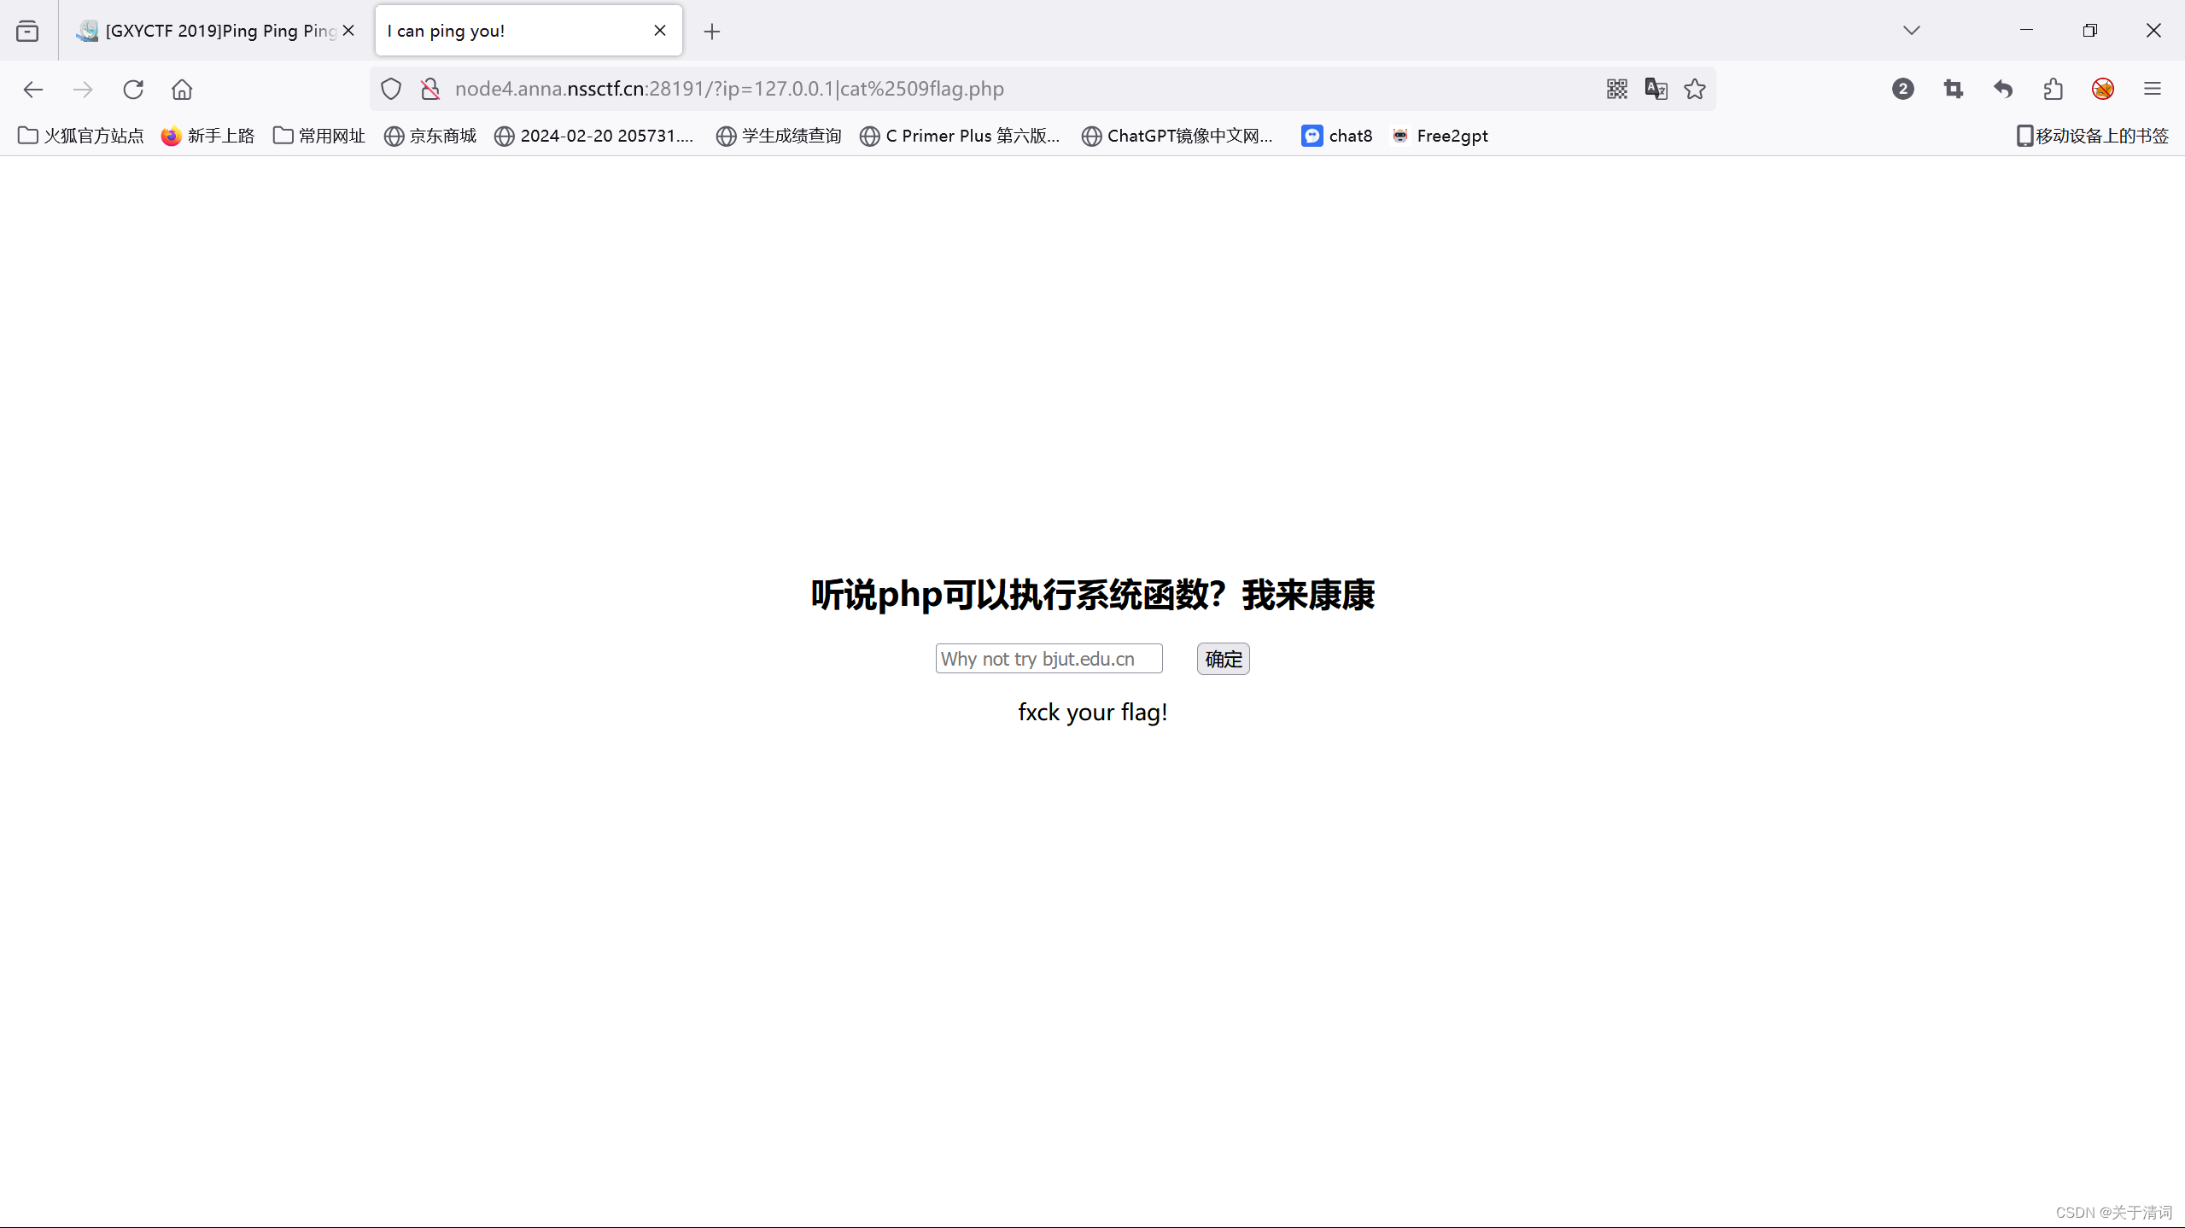Screen dimensions: 2185x1228
Task: Click the tracking protection shield icon
Action: (x=391, y=89)
